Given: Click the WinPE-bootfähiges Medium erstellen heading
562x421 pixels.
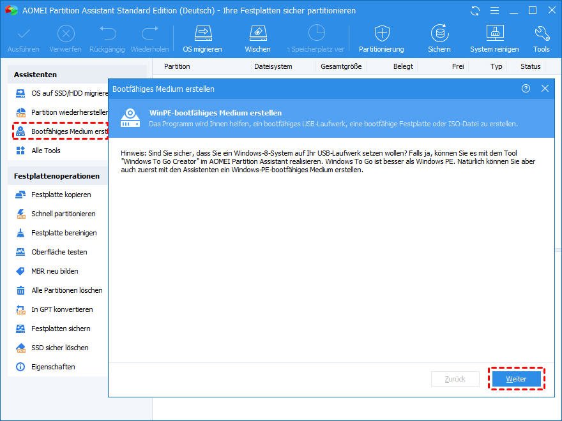Looking at the screenshot, I should tap(215, 113).
